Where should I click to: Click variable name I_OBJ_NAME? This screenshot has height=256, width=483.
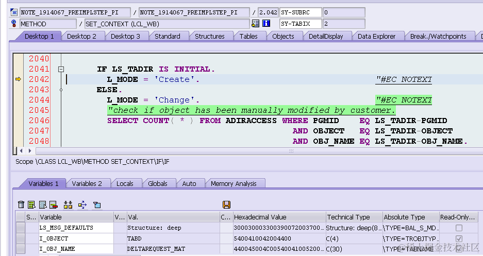pos(57,249)
